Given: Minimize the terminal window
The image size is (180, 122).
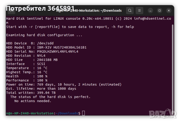Looking at the screenshot, I should 151,11.
